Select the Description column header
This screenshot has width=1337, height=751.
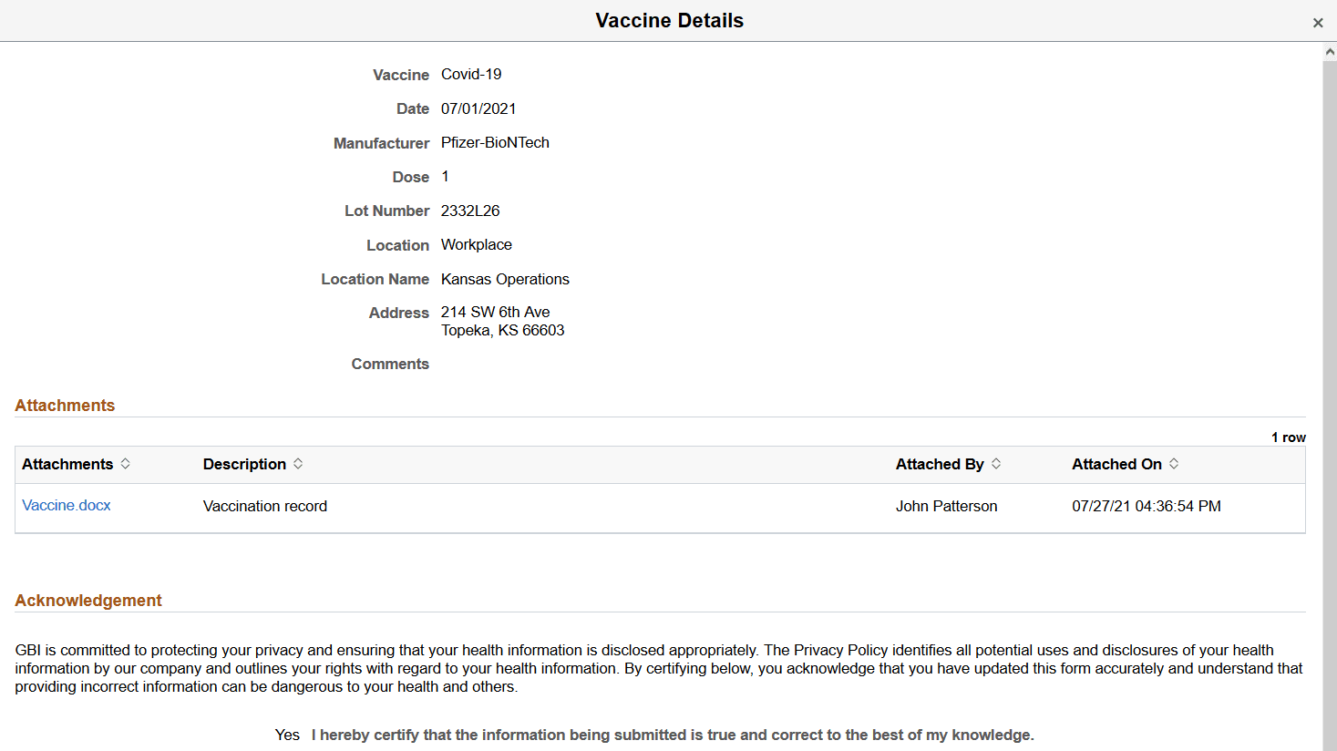pos(243,464)
